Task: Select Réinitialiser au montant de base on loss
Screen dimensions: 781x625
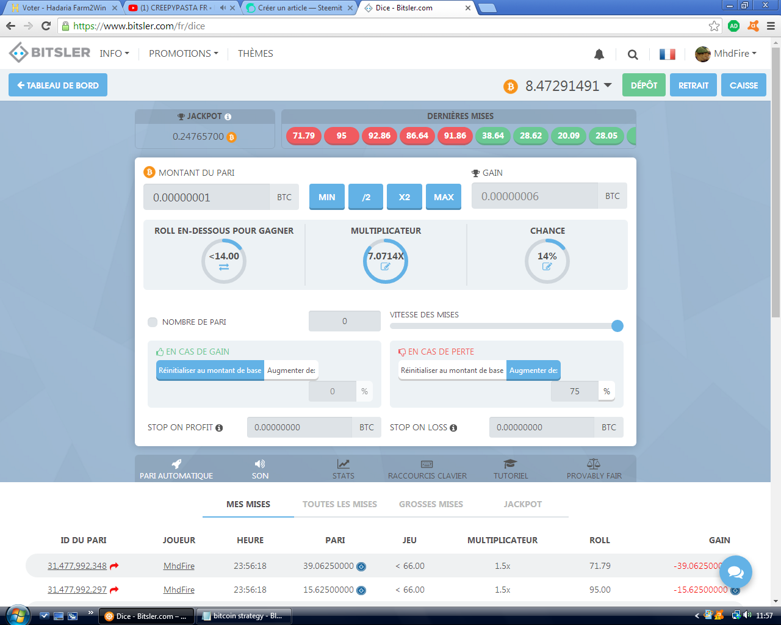Action: pyautogui.click(x=452, y=370)
